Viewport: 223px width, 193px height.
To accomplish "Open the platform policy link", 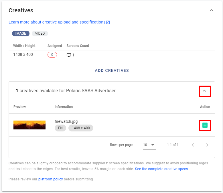I will [51, 179].
